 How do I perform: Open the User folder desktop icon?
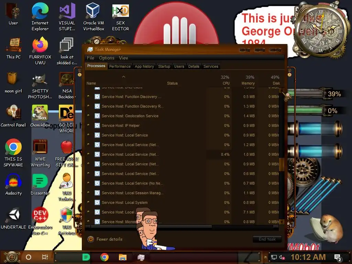point(13,14)
